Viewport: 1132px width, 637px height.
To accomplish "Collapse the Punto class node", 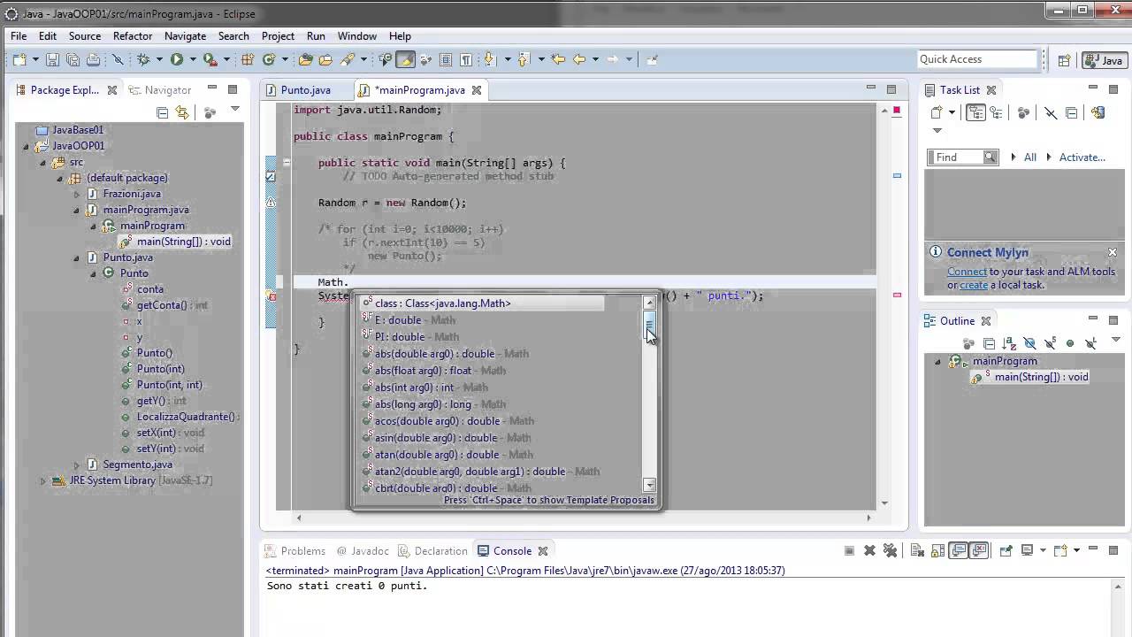I will pos(94,273).
